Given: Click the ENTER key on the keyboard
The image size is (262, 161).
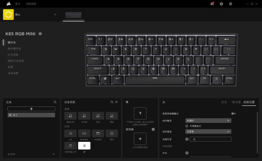Looking at the screenshot, I should click(225, 60).
